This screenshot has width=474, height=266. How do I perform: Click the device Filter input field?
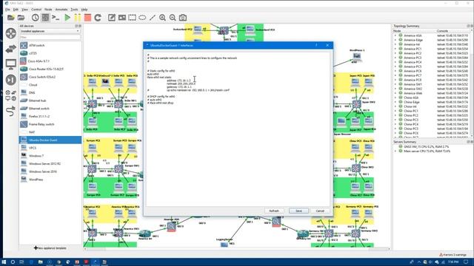50,38
